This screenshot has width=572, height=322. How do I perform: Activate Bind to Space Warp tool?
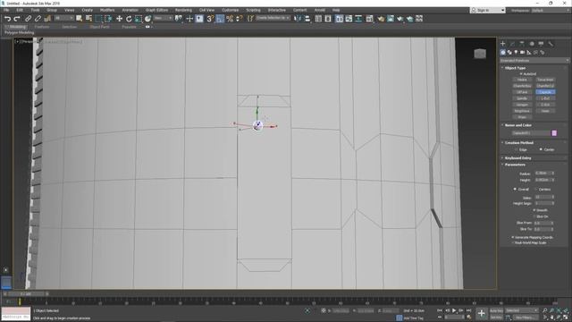tap(47, 19)
